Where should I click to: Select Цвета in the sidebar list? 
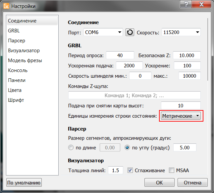point(32,90)
